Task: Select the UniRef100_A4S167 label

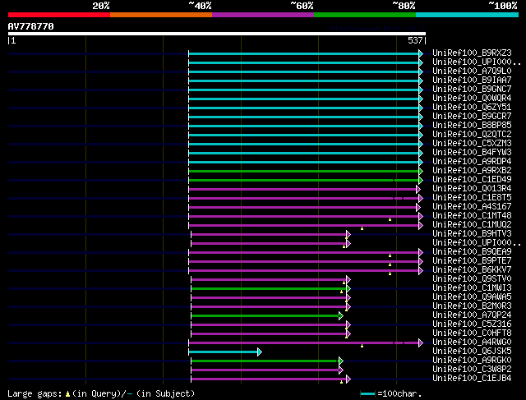Action: 472,207
